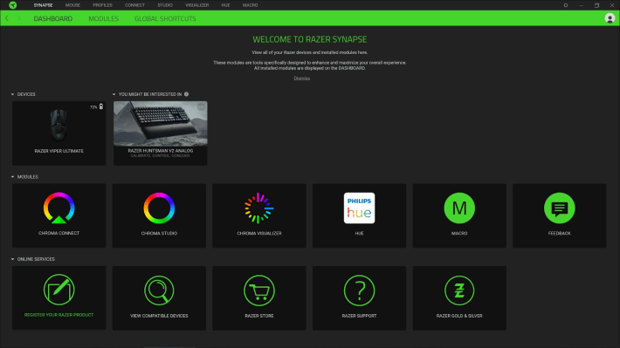Viewport: 620px width, 348px height.
Task: Open the user account avatar
Action: pyautogui.click(x=610, y=18)
